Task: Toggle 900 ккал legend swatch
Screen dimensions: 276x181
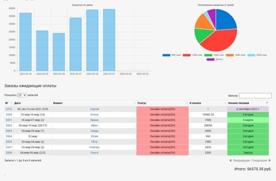Action: (166, 55)
